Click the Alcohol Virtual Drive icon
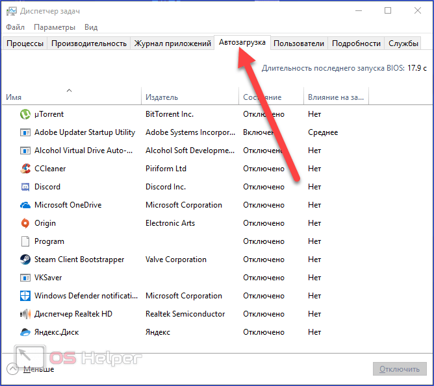 (x=25, y=151)
